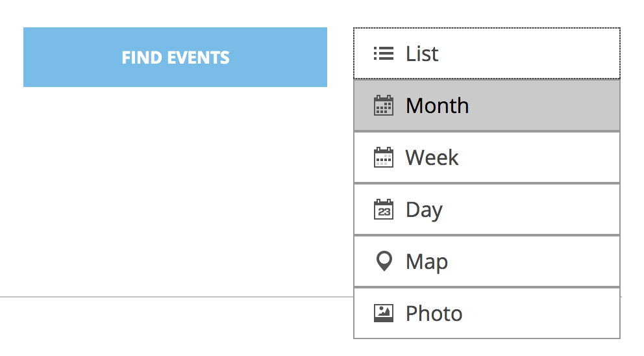This screenshot has width=644, height=356.
Task: Select the Month text label
Action: (x=437, y=106)
